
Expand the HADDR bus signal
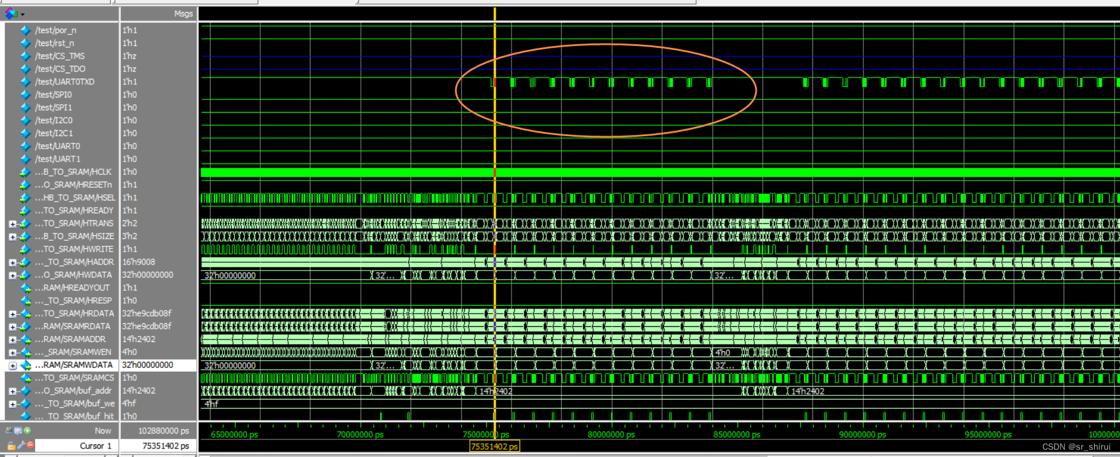(x=12, y=262)
